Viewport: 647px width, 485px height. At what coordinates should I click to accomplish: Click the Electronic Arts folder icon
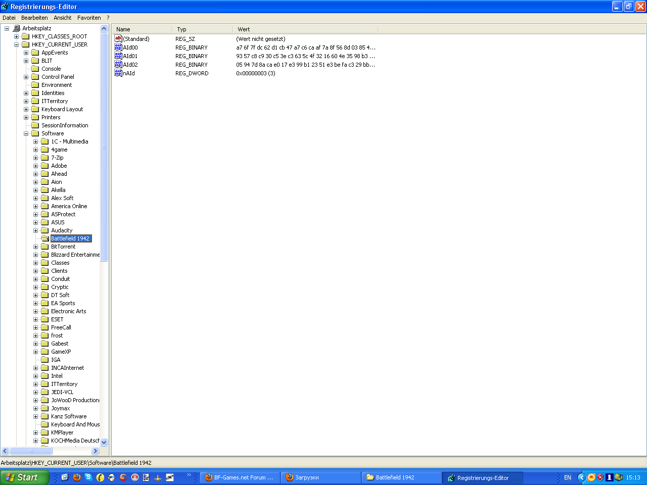coord(45,311)
